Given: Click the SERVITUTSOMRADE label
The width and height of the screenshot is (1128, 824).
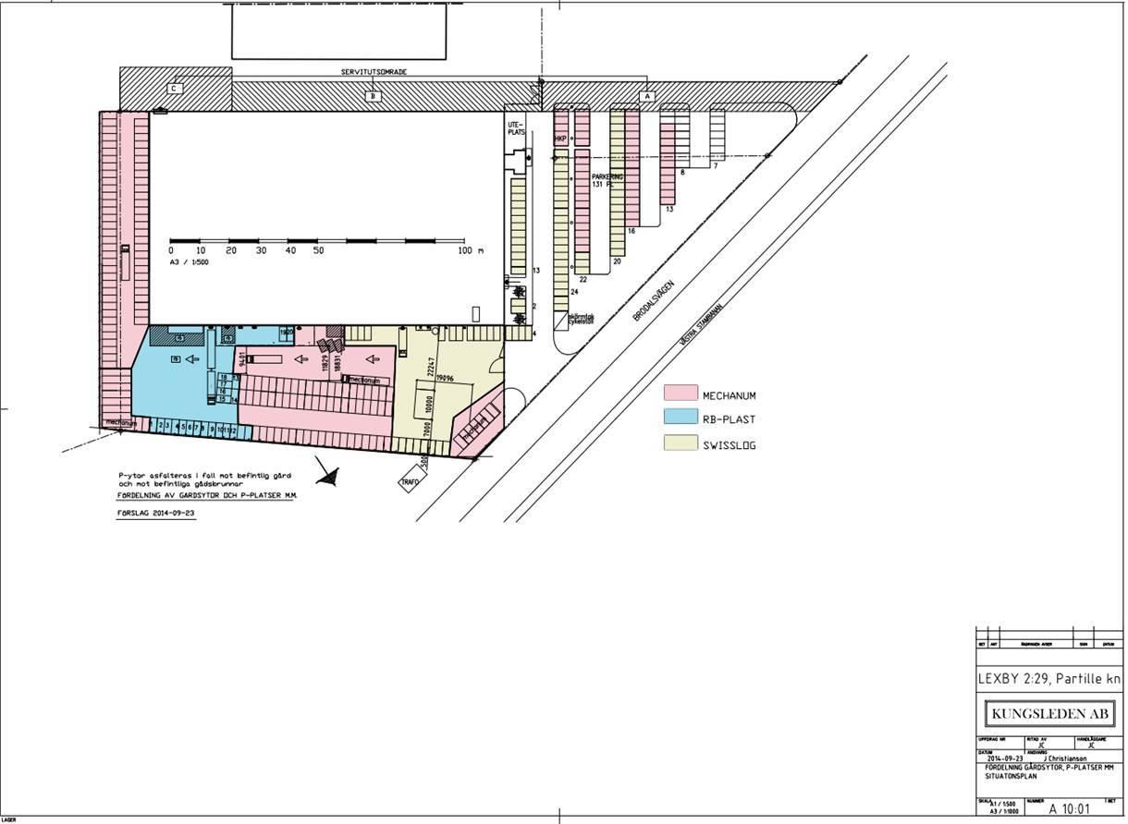Looking at the screenshot, I should pos(374,72).
